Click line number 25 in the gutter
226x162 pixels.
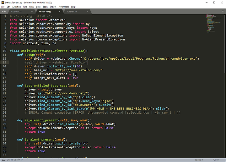[x=4, y=109]
